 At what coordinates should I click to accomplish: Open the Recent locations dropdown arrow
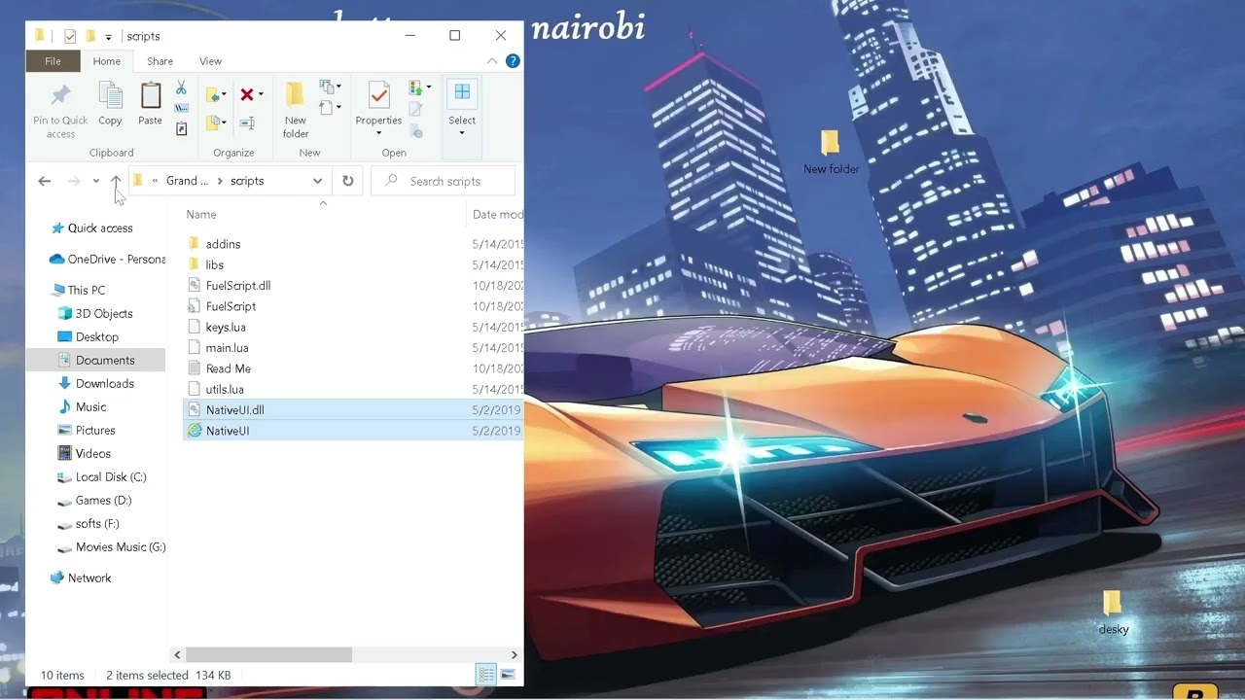pos(96,181)
